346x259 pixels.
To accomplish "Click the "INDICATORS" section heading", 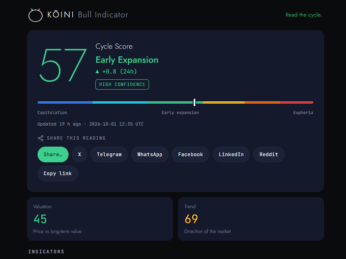I will point(46,252).
